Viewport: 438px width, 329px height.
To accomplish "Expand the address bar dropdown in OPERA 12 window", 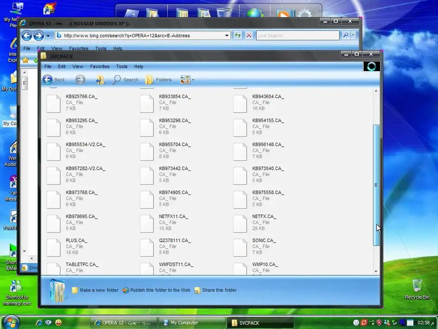I will click(227, 36).
